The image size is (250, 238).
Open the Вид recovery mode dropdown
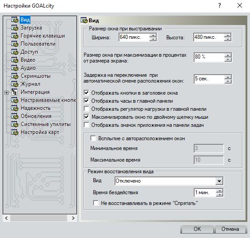pos(219,181)
